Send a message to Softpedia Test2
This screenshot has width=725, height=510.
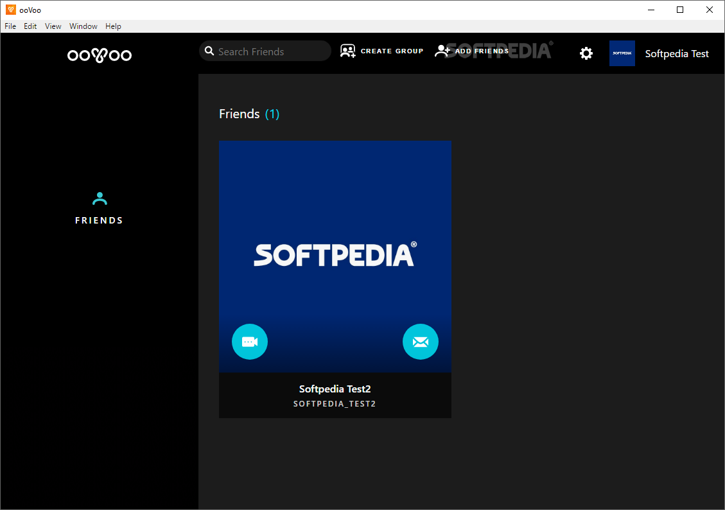click(x=421, y=342)
